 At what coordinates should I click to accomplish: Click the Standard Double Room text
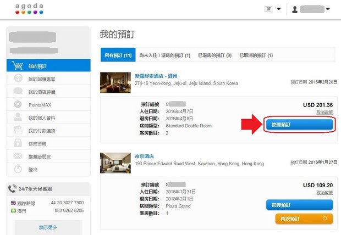pyautogui.click(x=189, y=126)
